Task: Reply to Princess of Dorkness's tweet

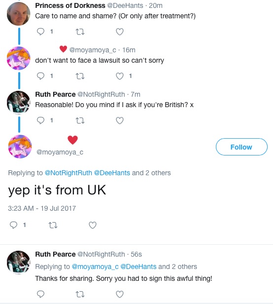Action: tap(41, 32)
